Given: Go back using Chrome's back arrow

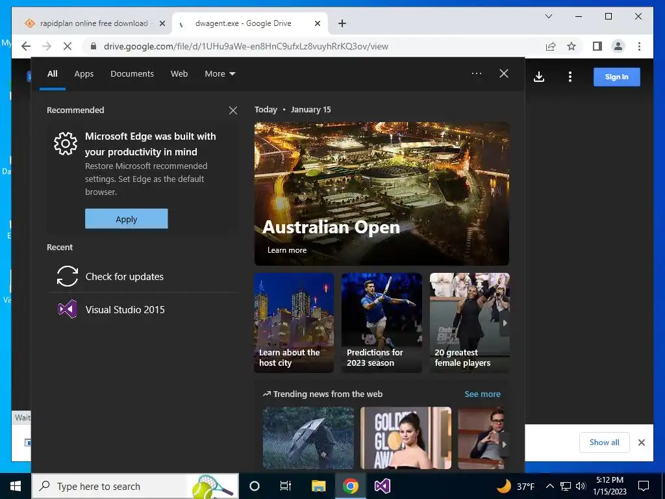Looking at the screenshot, I should pyautogui.click(x=26, y=46).
